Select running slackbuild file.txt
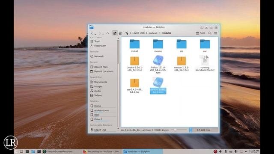 click(x=205, y=63)
